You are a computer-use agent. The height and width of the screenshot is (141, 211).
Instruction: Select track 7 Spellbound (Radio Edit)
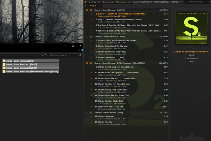tap(126, 53)
